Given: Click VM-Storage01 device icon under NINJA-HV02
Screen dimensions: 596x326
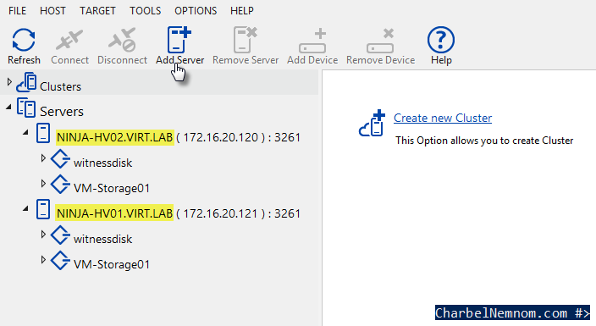Looking at the screenshot, I should pos(60,184).
